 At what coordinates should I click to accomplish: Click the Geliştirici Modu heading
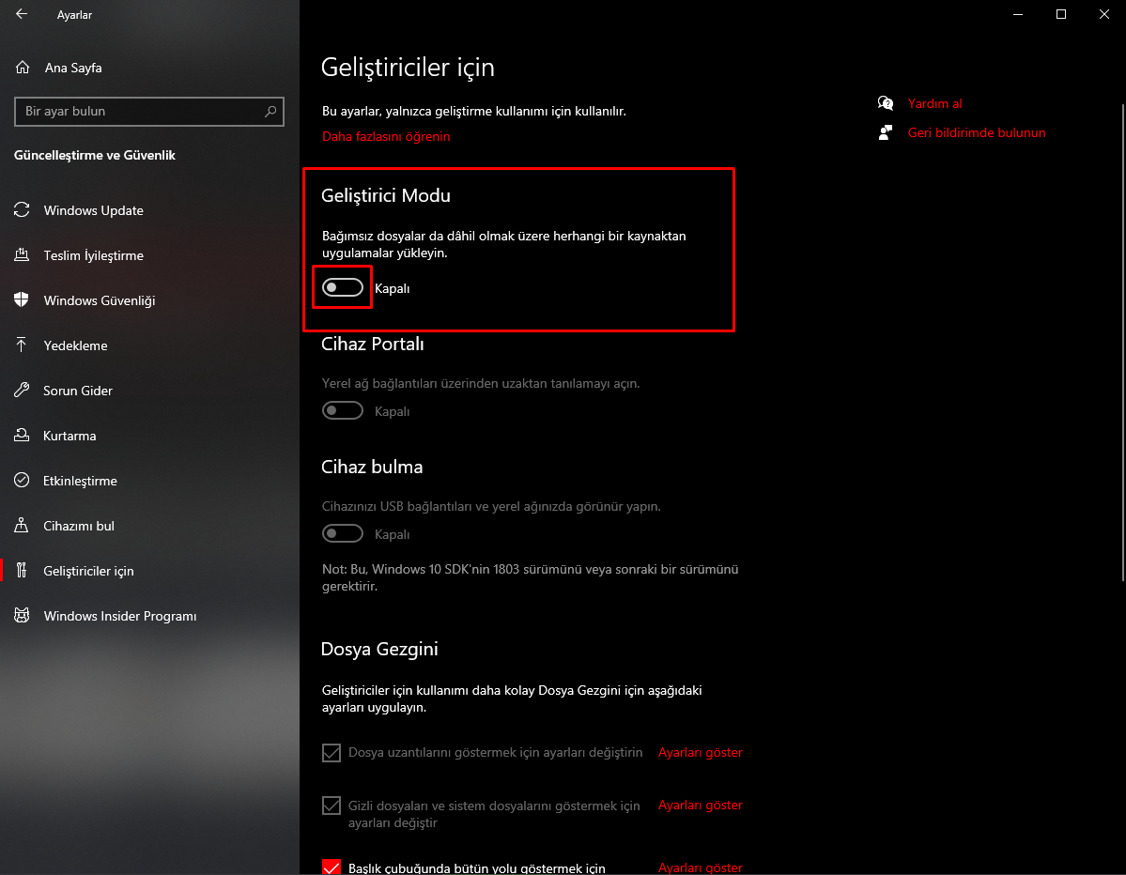pyautogui.click(x=386, y=195)
